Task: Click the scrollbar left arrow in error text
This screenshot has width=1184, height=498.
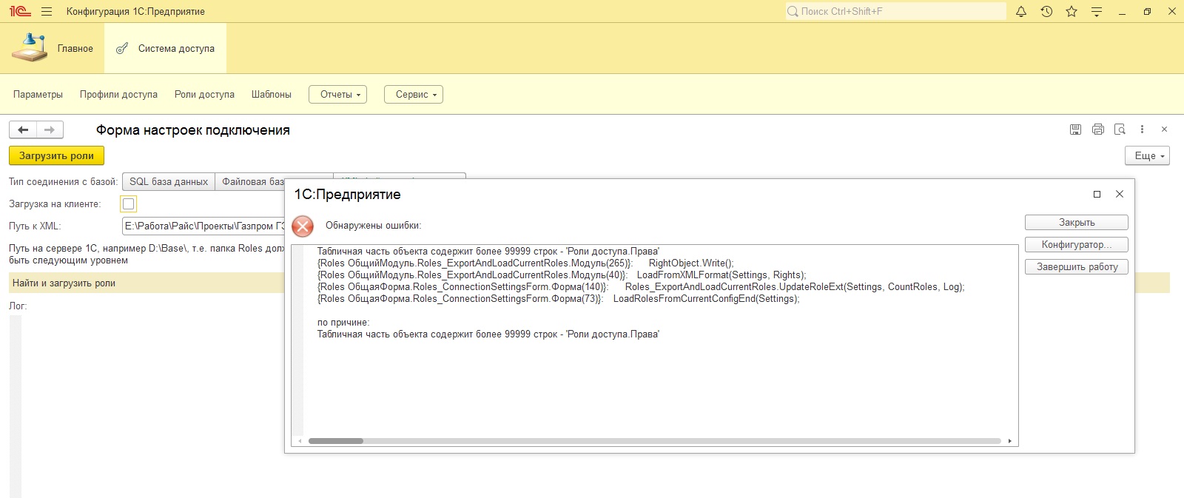Action: [300, 441]
